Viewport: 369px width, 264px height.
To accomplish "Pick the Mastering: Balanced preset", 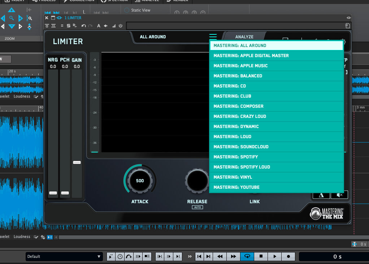I will tap(277, 76).
